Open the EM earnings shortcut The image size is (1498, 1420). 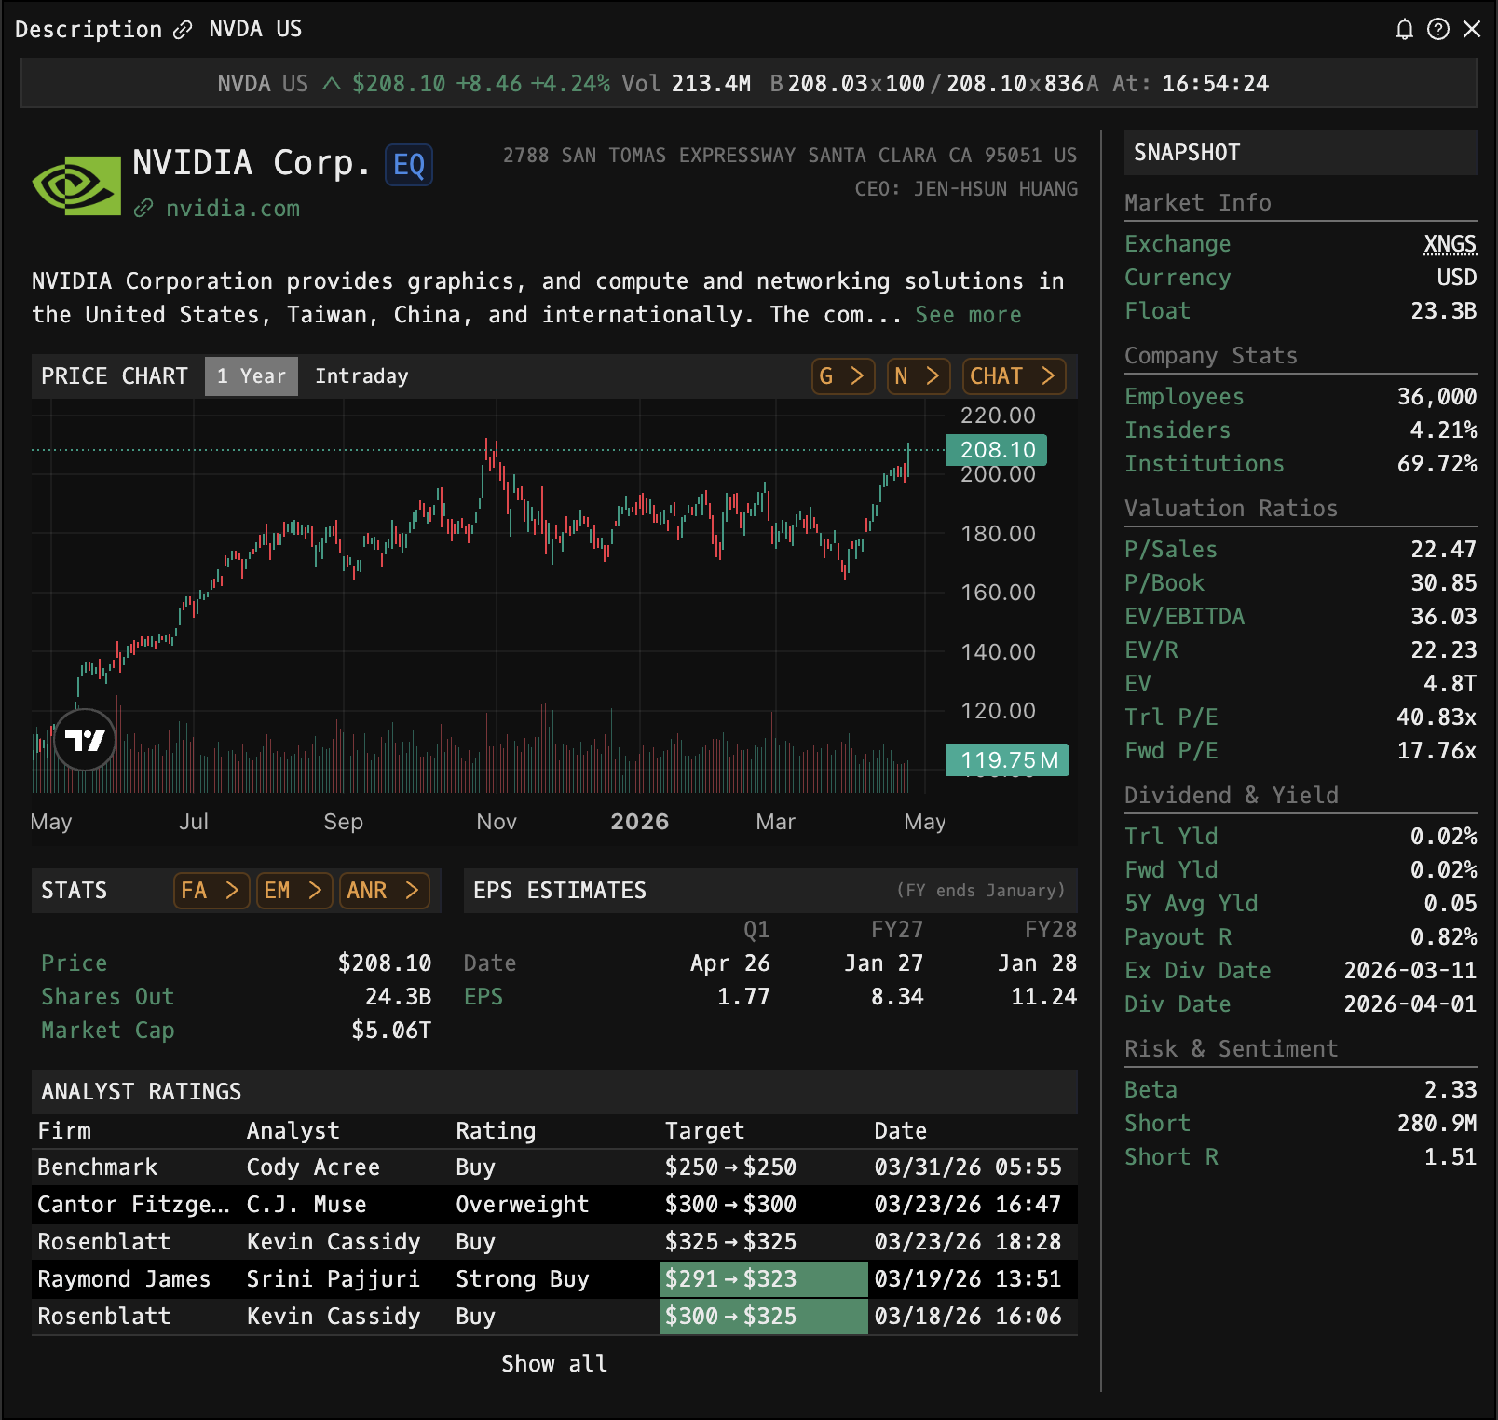coord(294,891)
